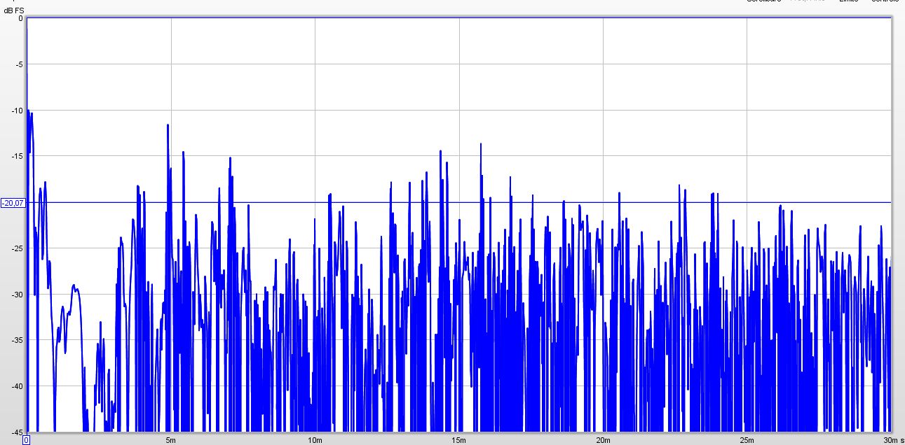
Task: Click the dB FS axis unit label
Action: [x=13, y=9]
